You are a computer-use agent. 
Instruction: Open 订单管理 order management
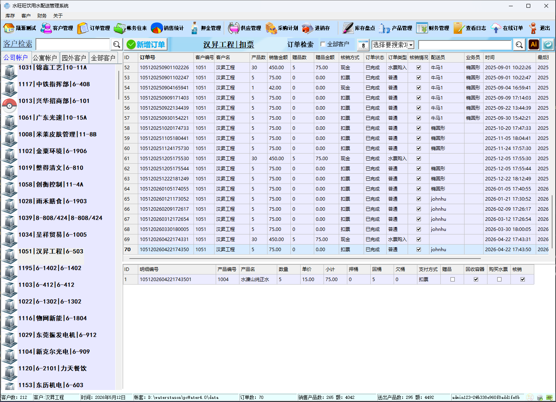pos(94,28)
